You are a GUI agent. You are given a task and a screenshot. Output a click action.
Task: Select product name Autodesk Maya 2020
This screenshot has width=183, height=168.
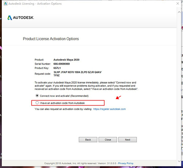click(66, 60)
